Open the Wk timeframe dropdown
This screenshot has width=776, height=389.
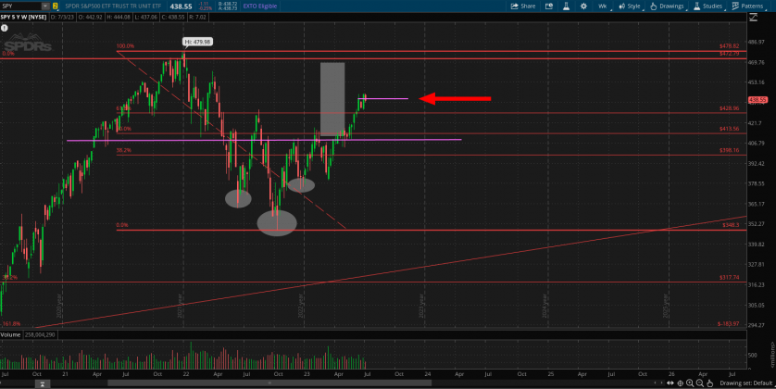[x=603, y=6]
